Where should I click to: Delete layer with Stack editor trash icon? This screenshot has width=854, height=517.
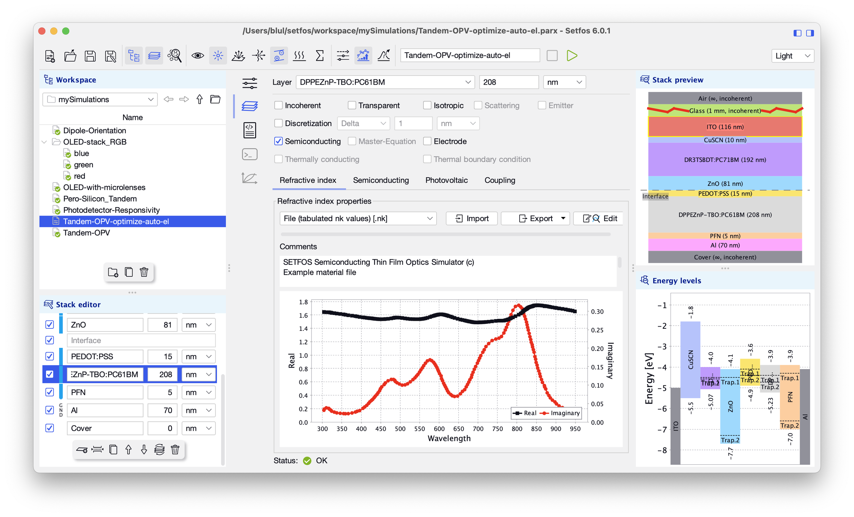click(175, 450)
